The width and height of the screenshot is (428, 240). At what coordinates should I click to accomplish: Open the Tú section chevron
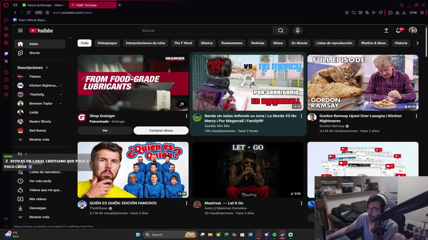pos(26,154)
